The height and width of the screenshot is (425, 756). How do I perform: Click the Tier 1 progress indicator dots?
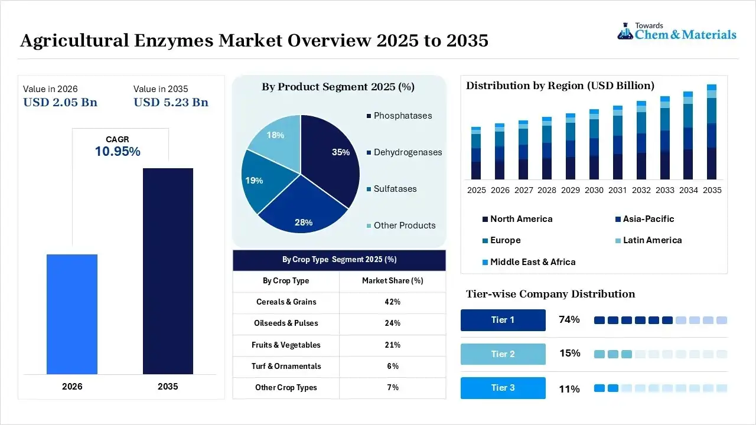pyautogui.click(x=660, y=320)
